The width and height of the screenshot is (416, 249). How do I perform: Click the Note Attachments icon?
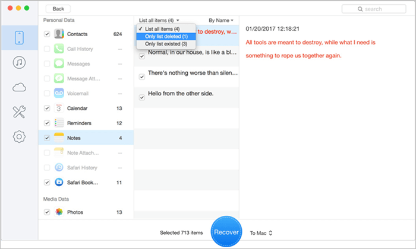tap(59, 152)
